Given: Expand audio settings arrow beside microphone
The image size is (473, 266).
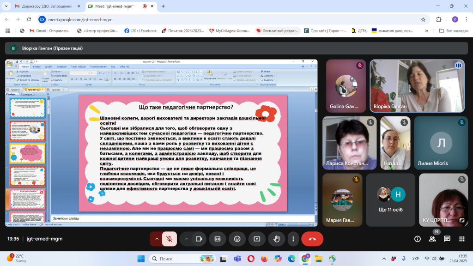Looking at the screenshot, I should [157, 239].
